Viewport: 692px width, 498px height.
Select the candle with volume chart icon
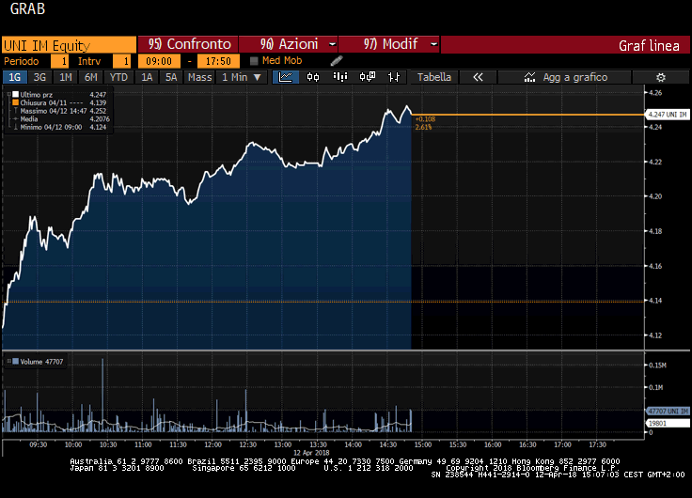[x=368, y=77]
